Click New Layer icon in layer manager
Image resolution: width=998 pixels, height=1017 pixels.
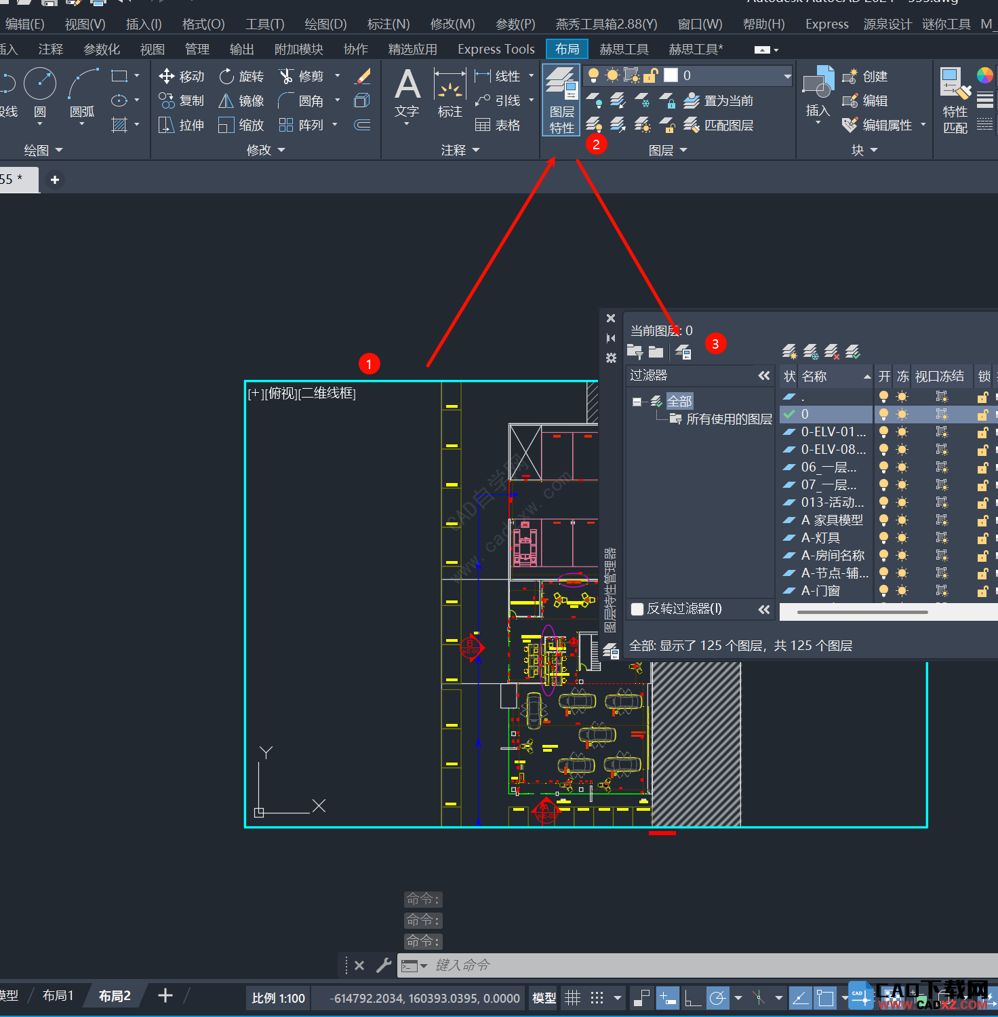(789, 351)
